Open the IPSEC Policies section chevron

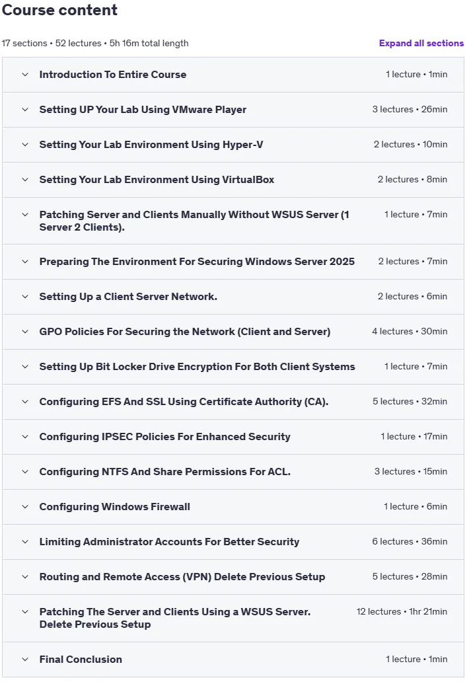click(25, 437)
